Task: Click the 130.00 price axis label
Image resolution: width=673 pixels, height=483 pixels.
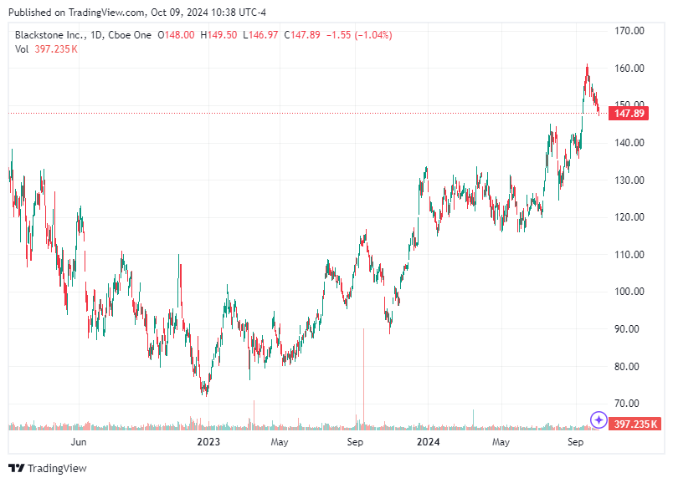Action: click(x=629, y=180)
